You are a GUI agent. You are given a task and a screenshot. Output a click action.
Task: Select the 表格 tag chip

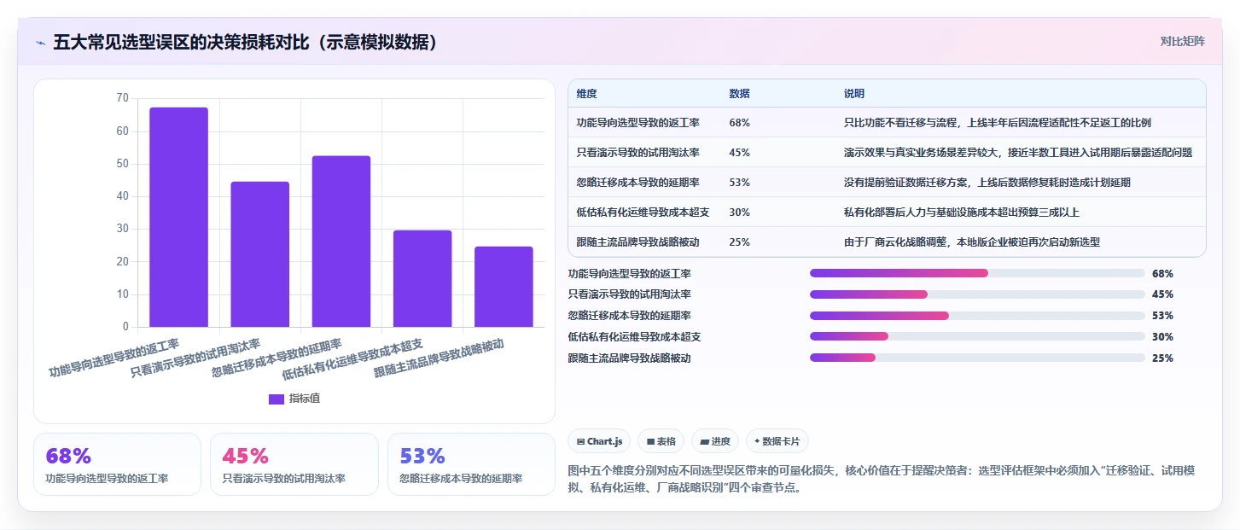pyautogui.click(x=661, y=441)
